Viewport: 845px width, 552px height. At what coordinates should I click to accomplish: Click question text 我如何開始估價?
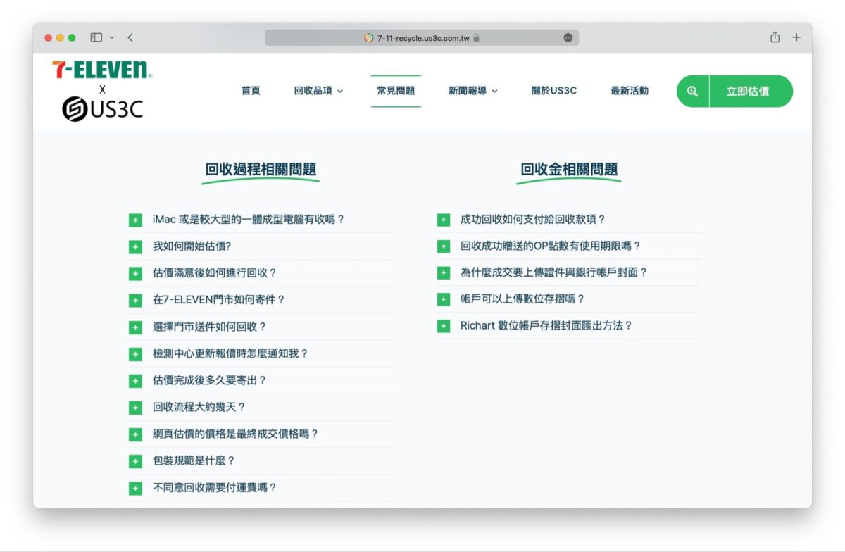coord(192,246)
